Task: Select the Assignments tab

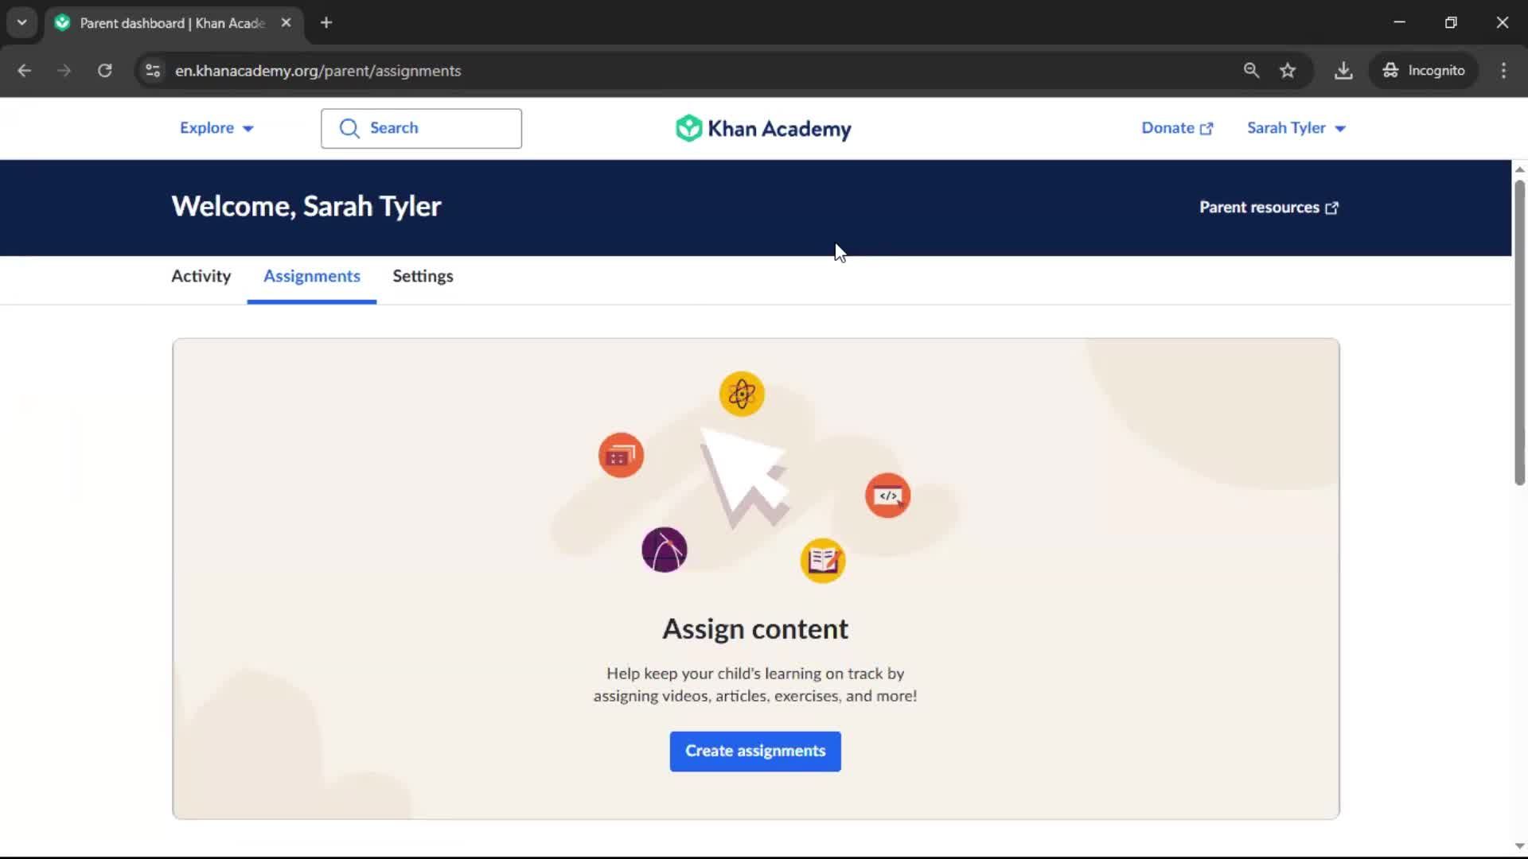Action: pyautogui.click(x=312, y=276)
